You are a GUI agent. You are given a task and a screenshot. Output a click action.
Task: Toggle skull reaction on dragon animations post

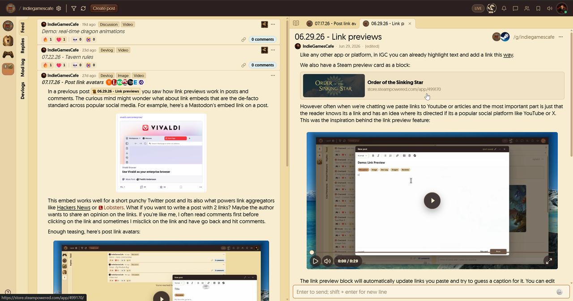coord(77,39)
